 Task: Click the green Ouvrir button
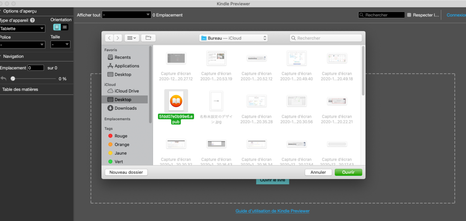[x=348, y=172]
